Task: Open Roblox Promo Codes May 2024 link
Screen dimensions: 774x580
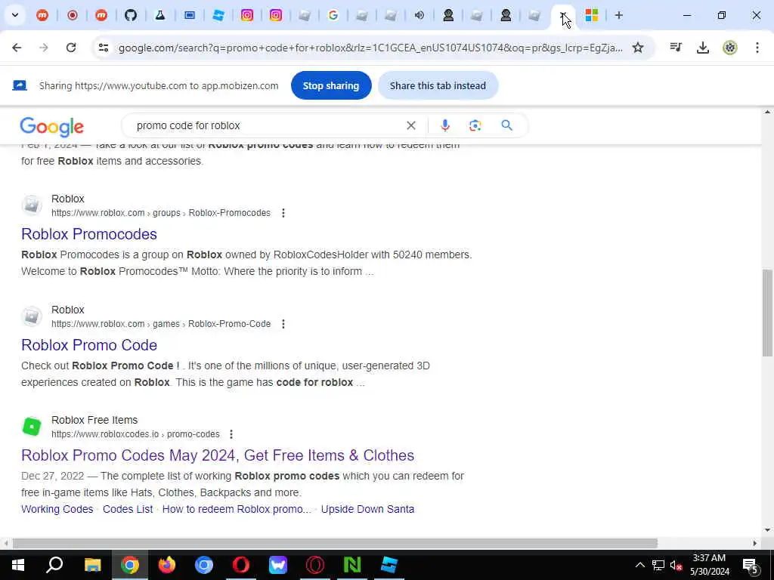Action: 218,455
